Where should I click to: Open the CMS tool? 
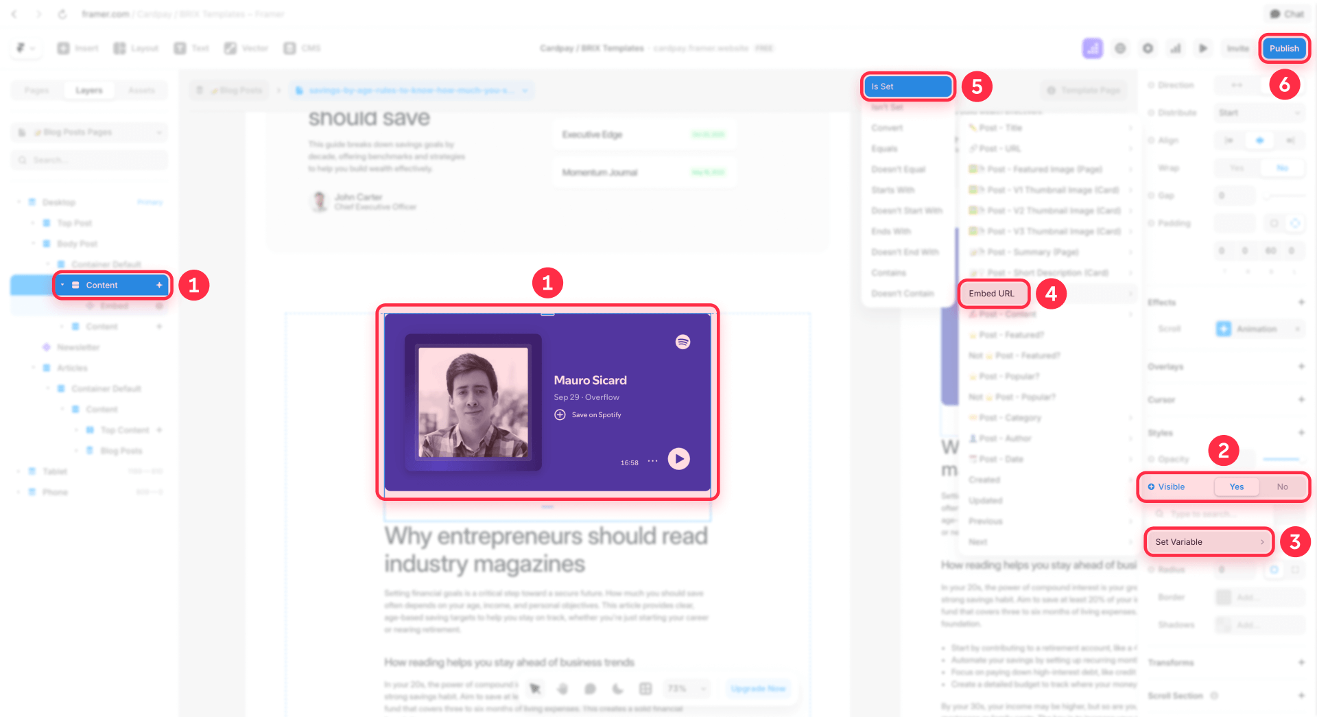click(x=302, y=48)
